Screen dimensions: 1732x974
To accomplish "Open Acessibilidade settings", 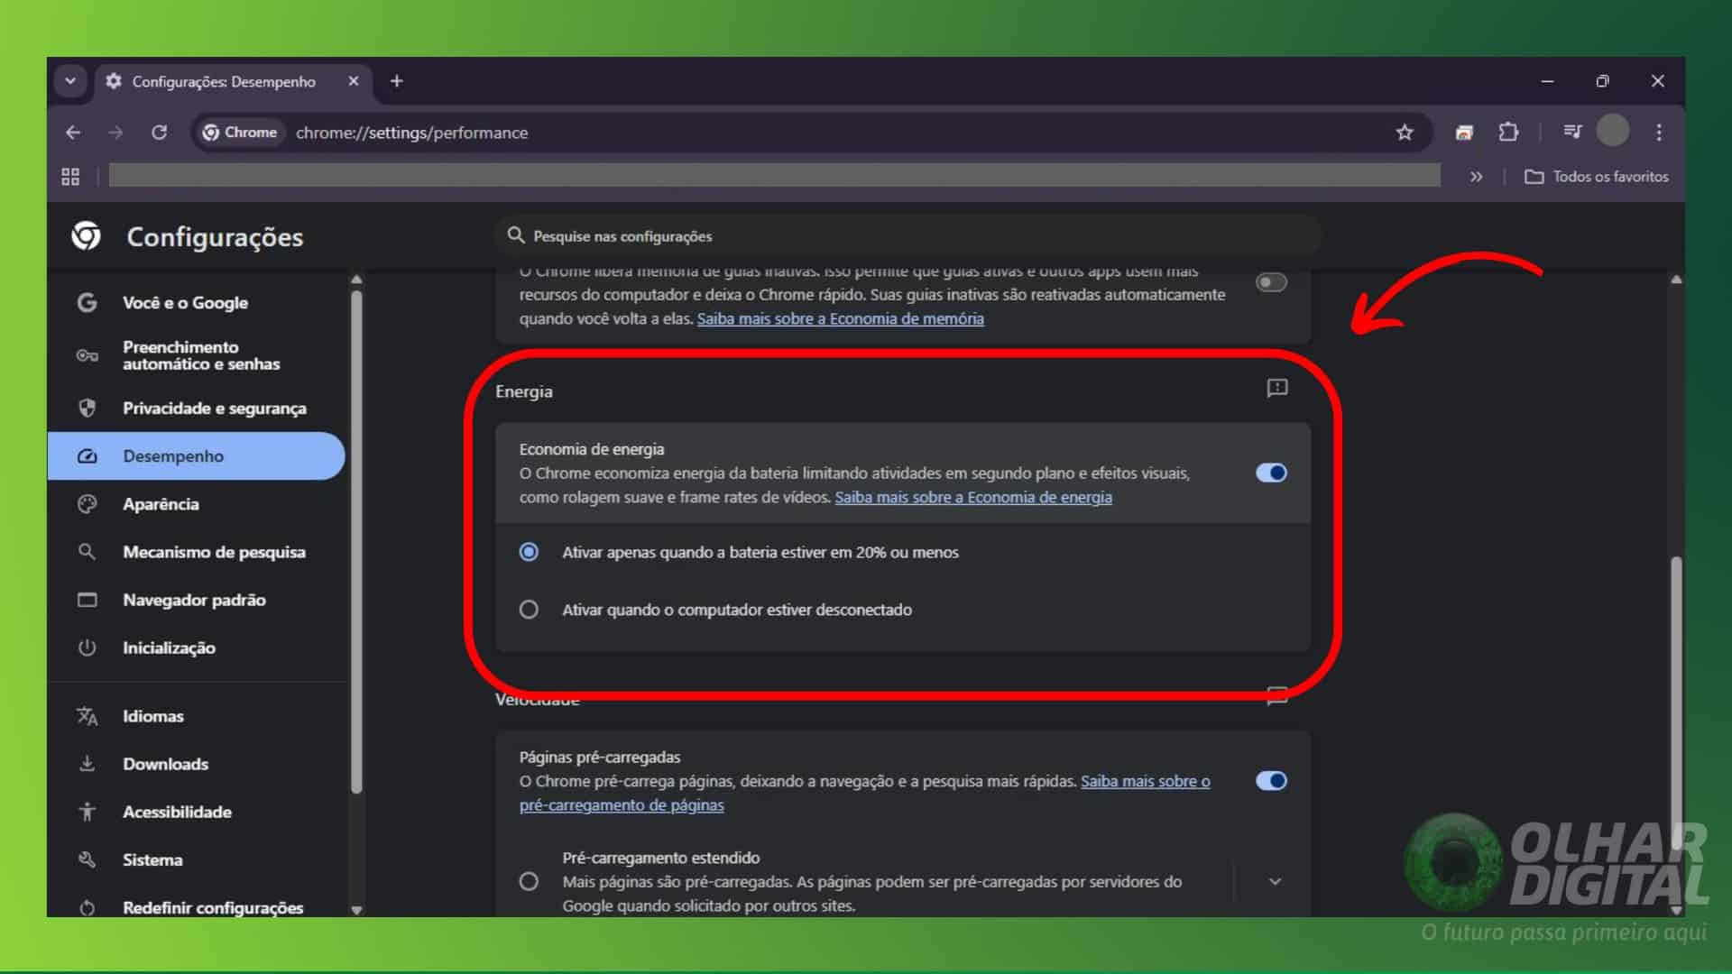I will (177, 812).
